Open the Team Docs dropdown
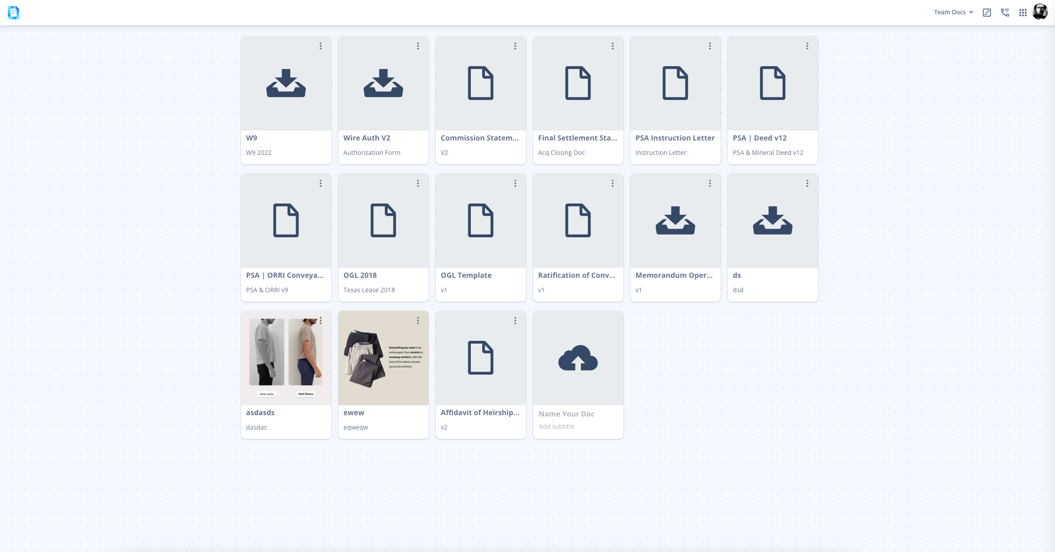This screenshot has height=552, width=1055. (x=952, y=12)
